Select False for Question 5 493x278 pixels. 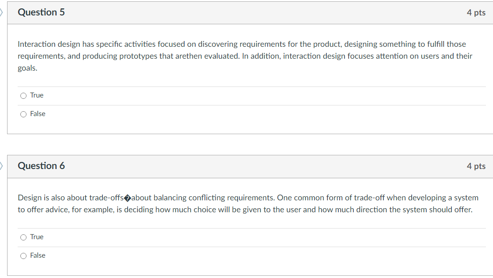click(23, 114)
